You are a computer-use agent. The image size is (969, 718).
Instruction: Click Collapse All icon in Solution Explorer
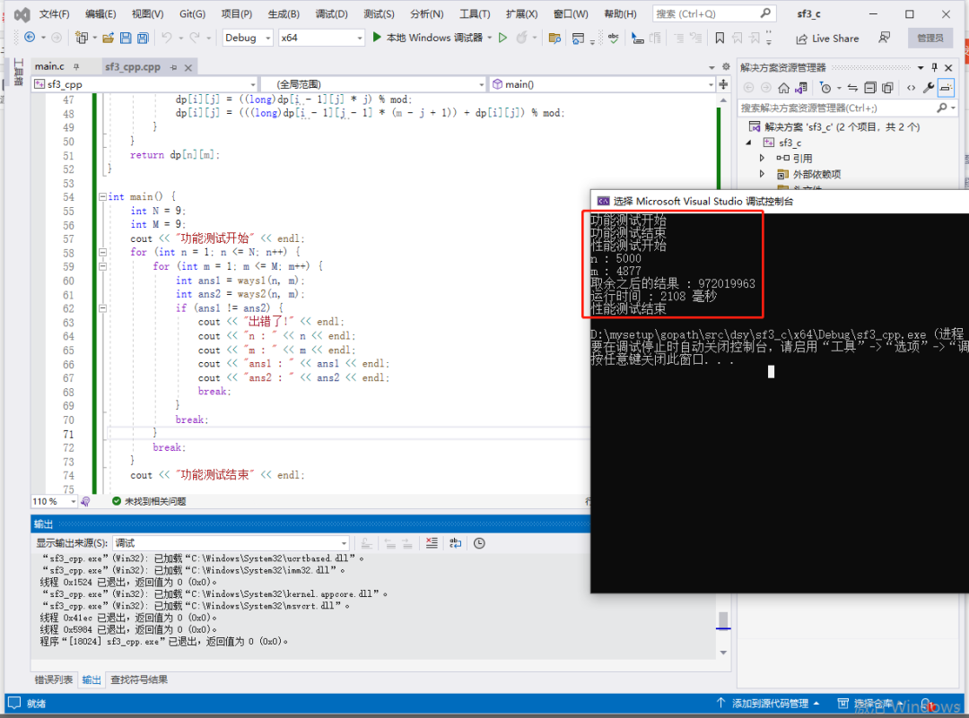click(x=870, y=88)
